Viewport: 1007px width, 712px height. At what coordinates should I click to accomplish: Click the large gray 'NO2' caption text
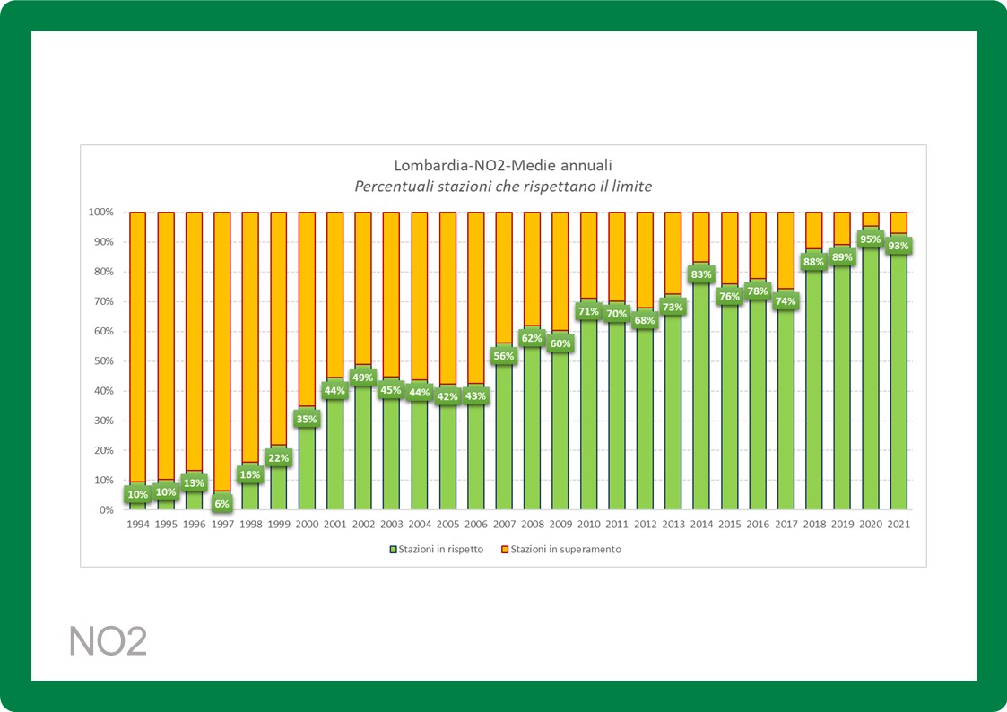pos(108,642)
